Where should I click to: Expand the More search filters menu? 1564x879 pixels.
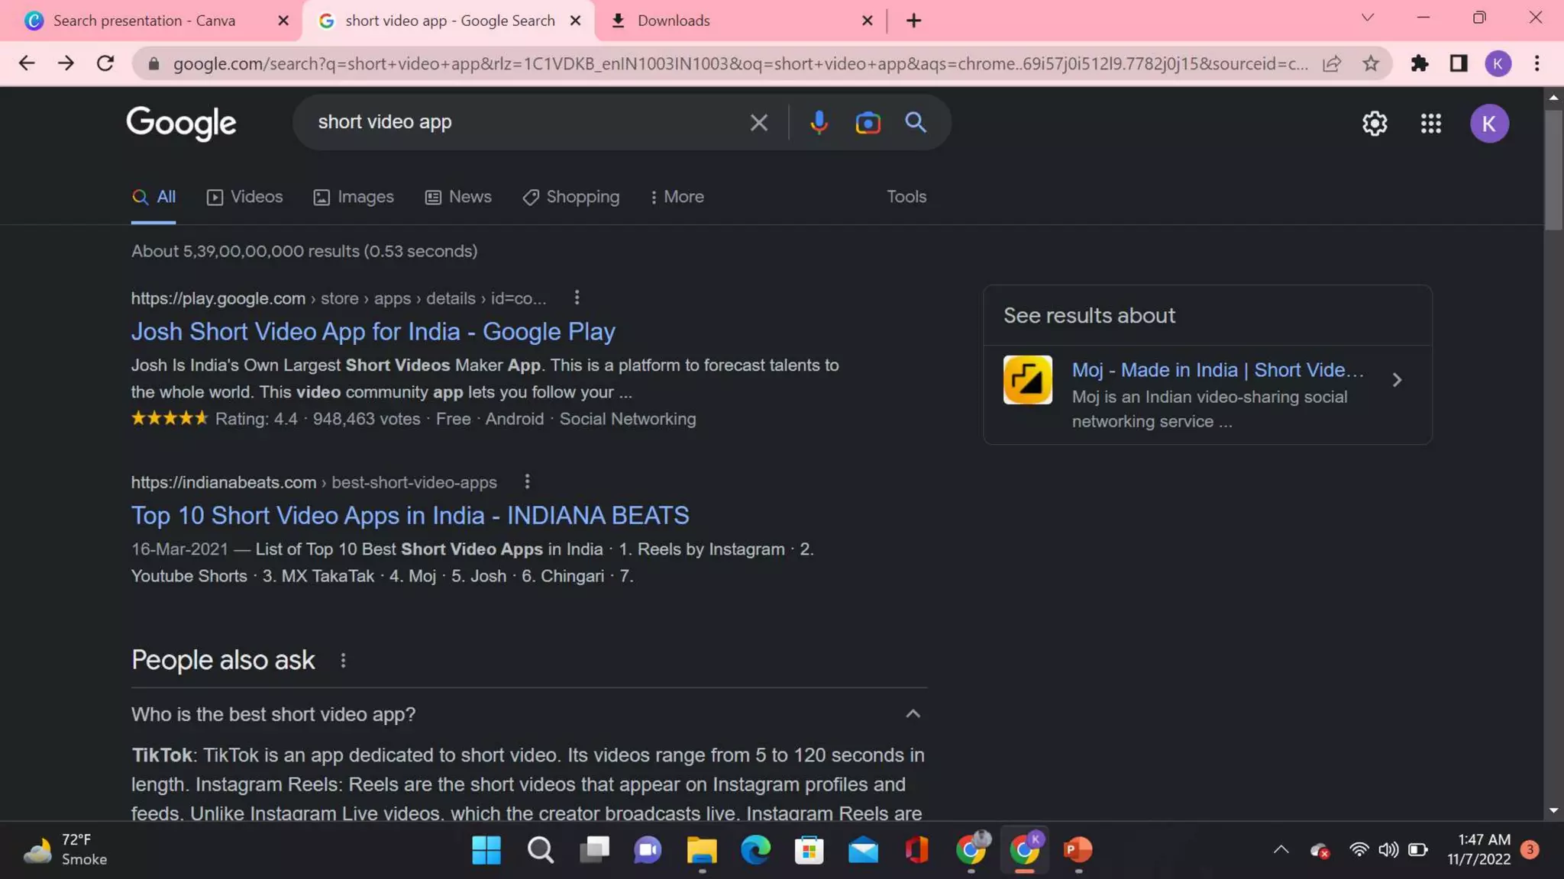coord(677,197)
